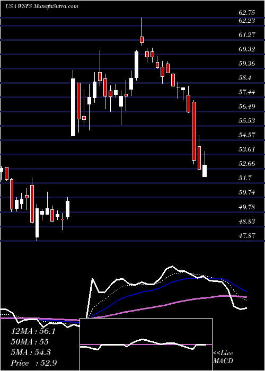Screen dimensions: 265x371
Task: Click the 62.75 price axis label
Action: click(x=246, y=13)
